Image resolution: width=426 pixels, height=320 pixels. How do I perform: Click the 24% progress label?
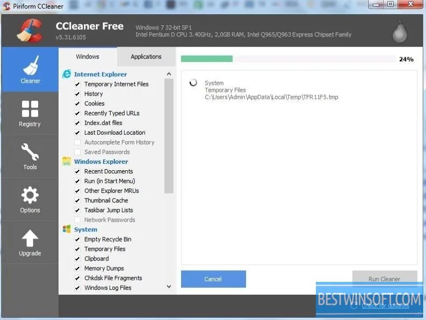click(406, 59)
